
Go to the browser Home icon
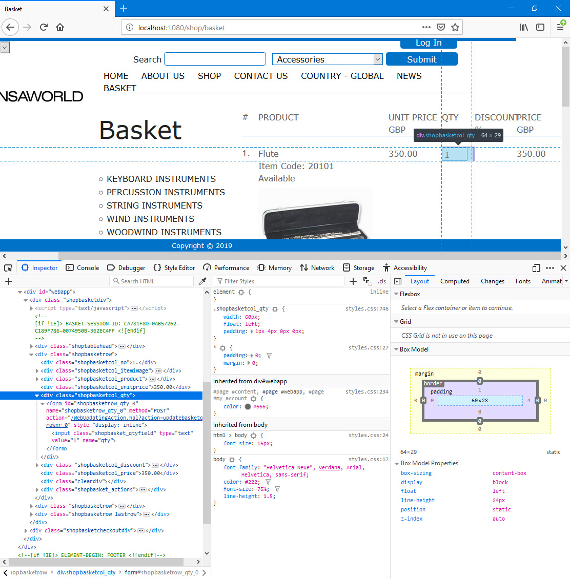click(x=60, y=27)
